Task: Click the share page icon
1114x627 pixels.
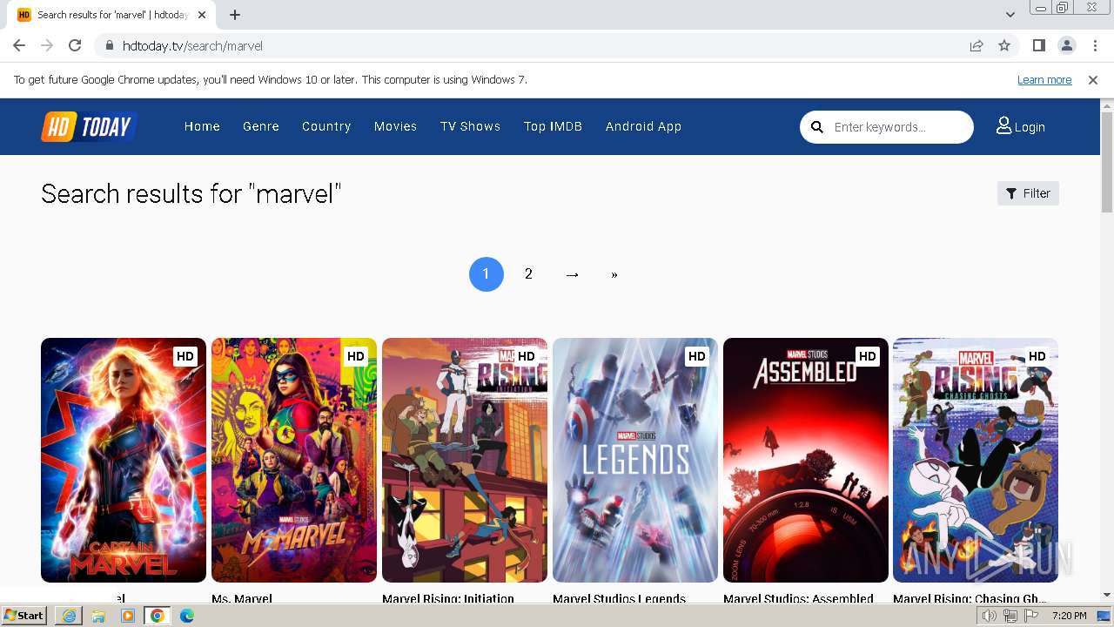Action: (976, 45)
